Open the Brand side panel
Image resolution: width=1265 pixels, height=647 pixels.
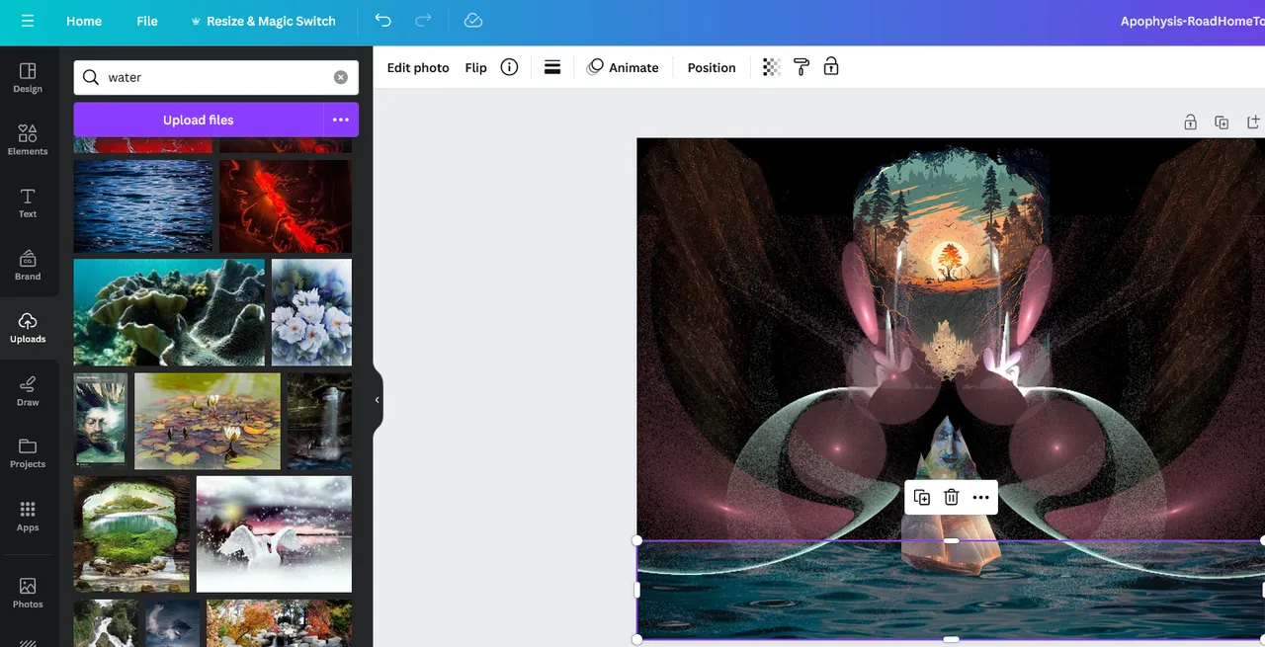(28, 265)
